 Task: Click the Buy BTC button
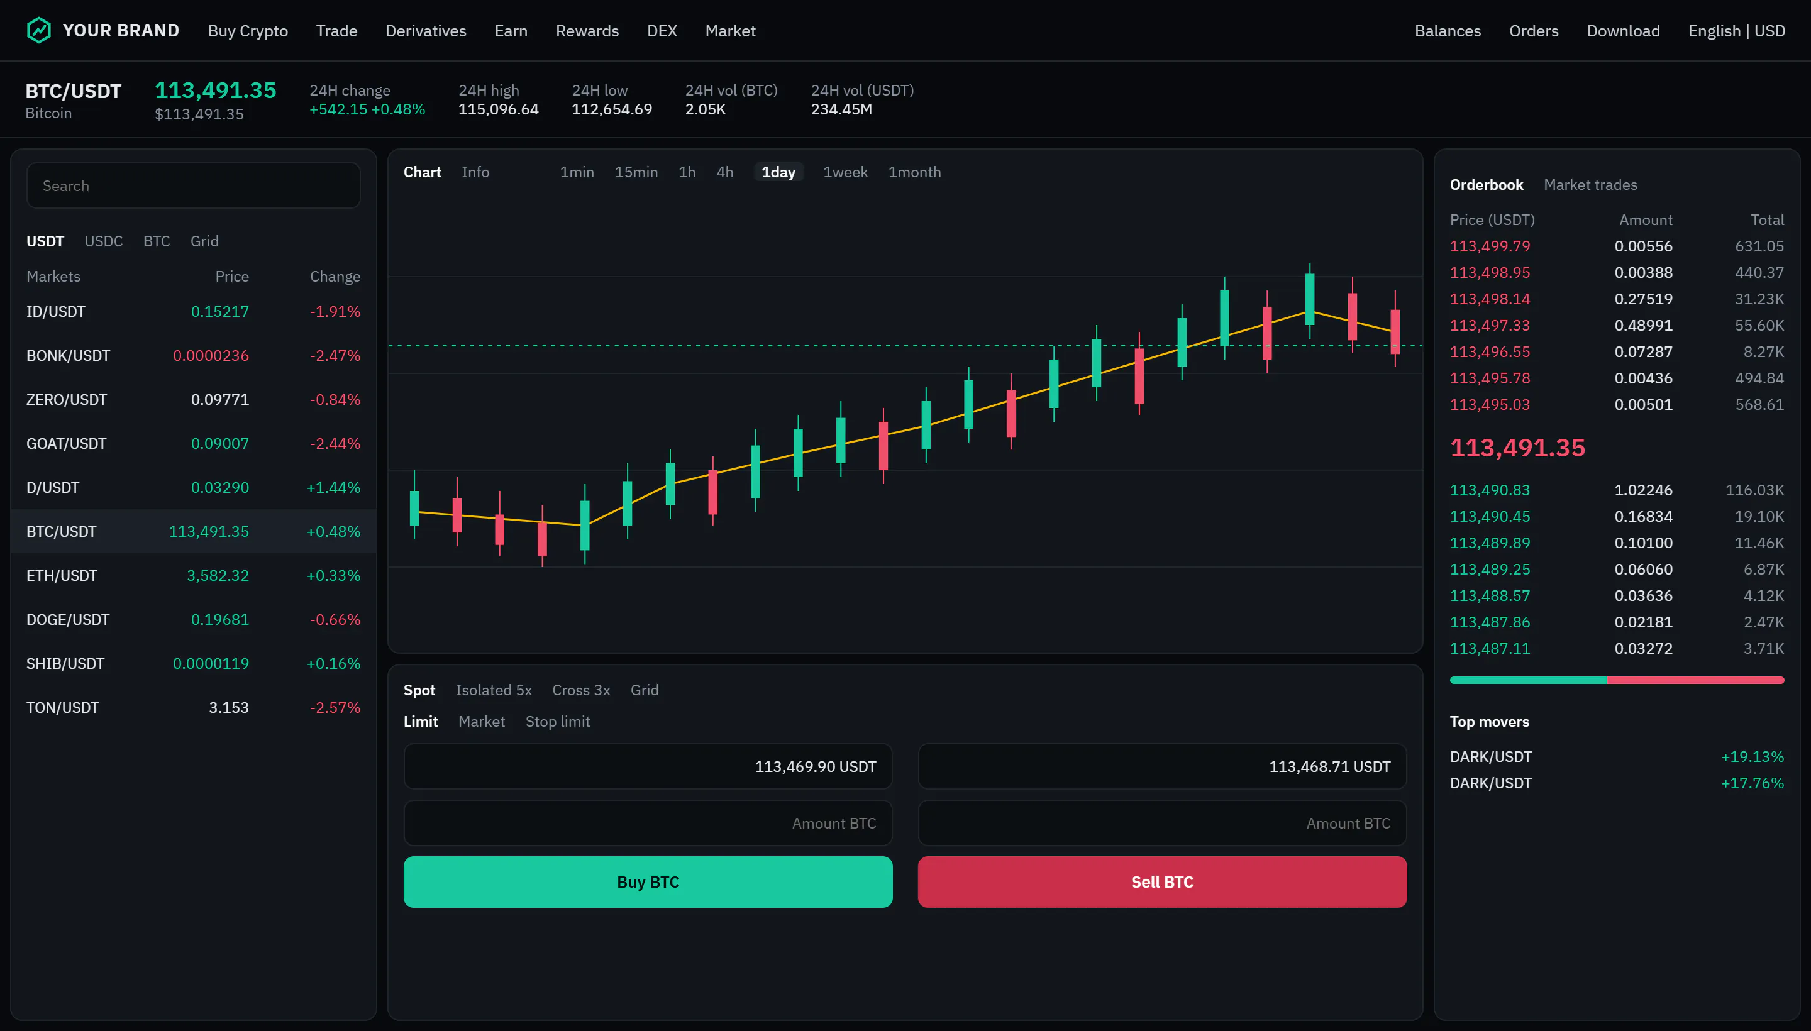[x=648, y=882]
